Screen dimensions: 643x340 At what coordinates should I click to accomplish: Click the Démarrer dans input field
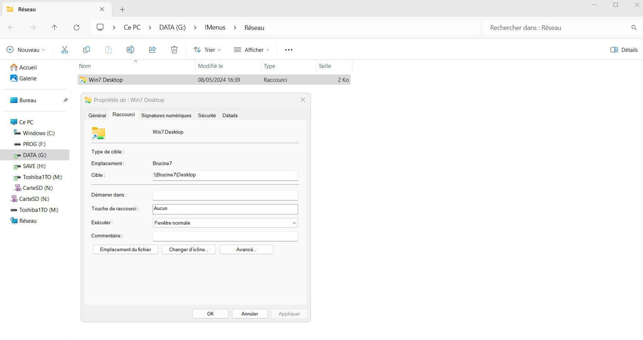point(225,195)
